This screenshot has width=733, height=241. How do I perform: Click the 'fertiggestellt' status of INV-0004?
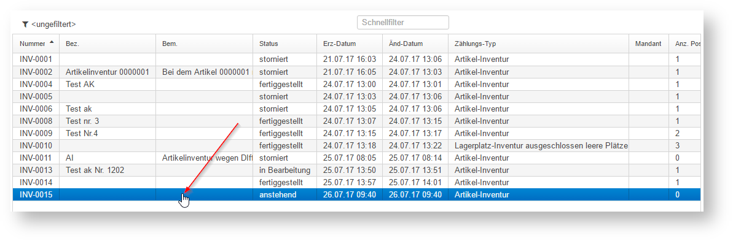tap(284, 85)
